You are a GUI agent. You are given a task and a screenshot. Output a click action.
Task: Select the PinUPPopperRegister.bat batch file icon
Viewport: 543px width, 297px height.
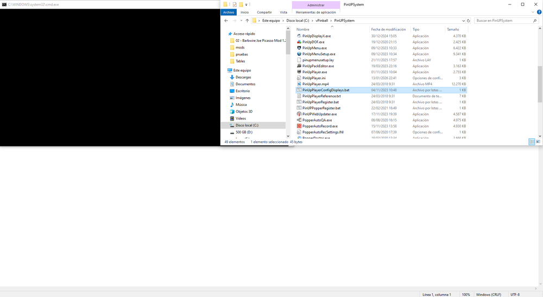pos(299,108)
